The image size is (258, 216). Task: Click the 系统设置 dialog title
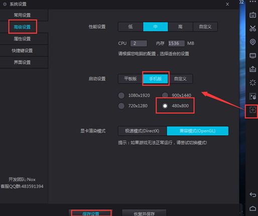point(18,4)
